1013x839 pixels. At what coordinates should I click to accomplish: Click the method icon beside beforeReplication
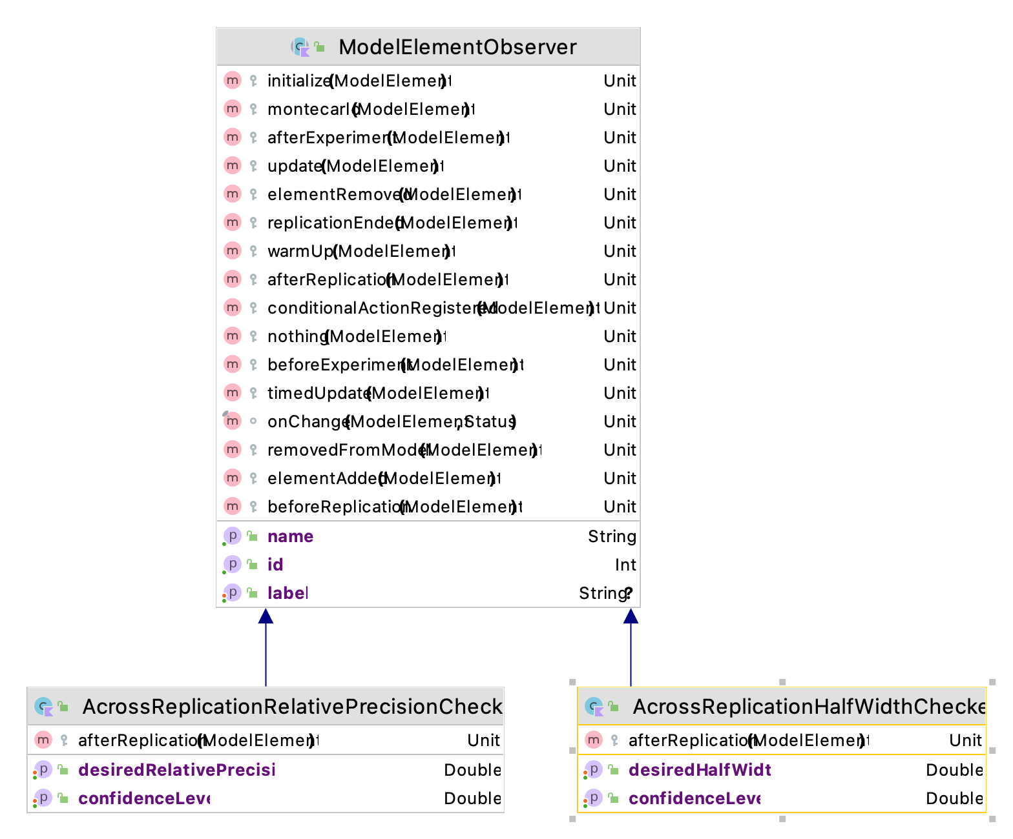coord(233,506)
